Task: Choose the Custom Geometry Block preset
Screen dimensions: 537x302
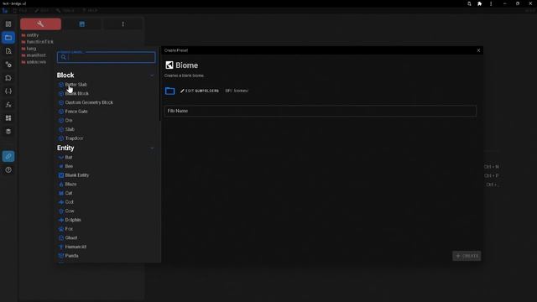Action: coord(86,102)
